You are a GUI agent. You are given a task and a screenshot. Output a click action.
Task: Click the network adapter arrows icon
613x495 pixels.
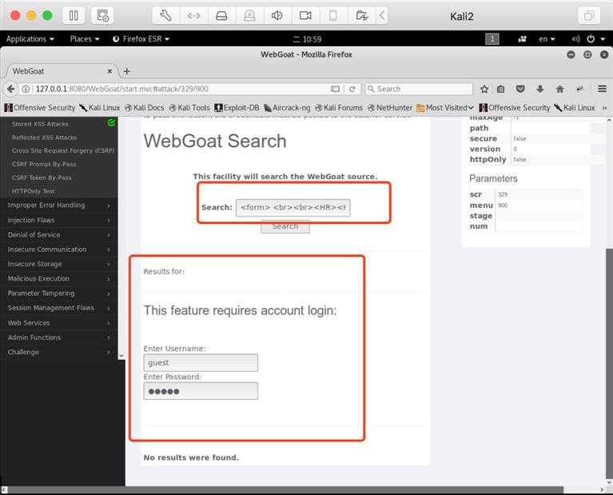click(x=194, y=16)
